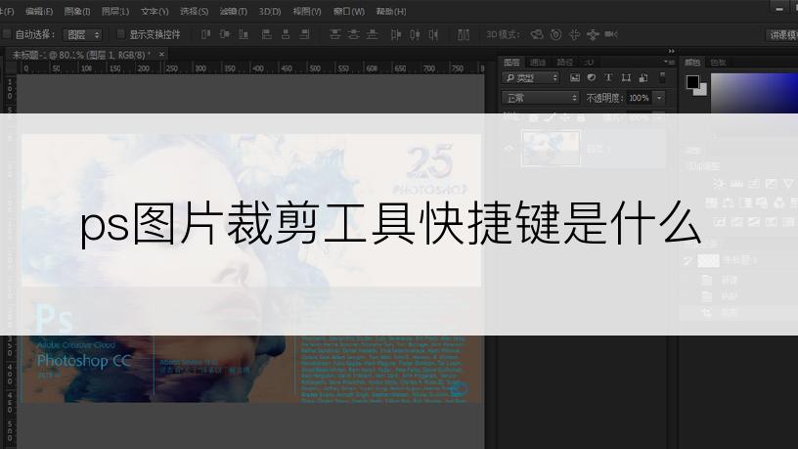
Task: Click black foreground color swatch
Action: click(x=692, y=81)
